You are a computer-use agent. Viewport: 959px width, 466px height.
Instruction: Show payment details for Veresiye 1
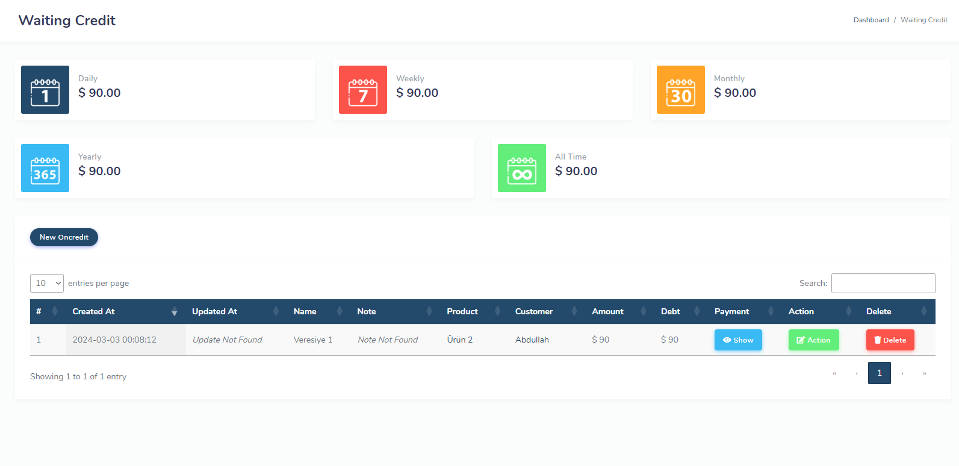click(738, 340)
